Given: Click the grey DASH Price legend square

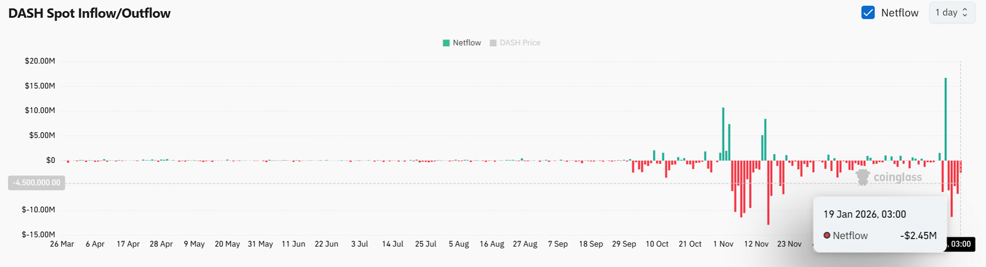Looking at the screenshot, I should point(493,43).
